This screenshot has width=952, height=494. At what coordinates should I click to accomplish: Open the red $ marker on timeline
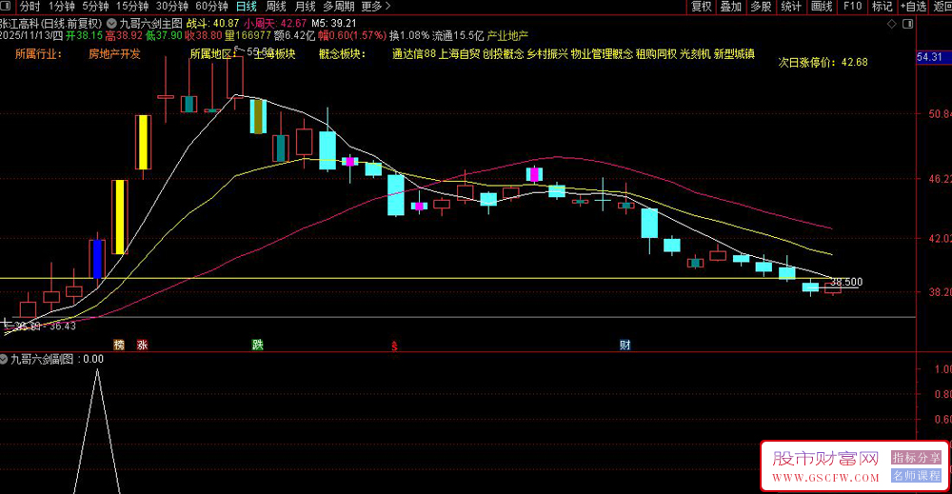[394, 346]
